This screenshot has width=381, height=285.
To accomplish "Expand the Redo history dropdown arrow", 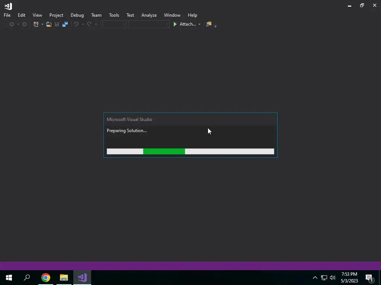I will pos(96,24).
